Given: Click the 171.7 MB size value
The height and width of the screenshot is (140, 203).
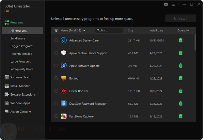Looking at the screenshot, I should click(x=134, y=91).
